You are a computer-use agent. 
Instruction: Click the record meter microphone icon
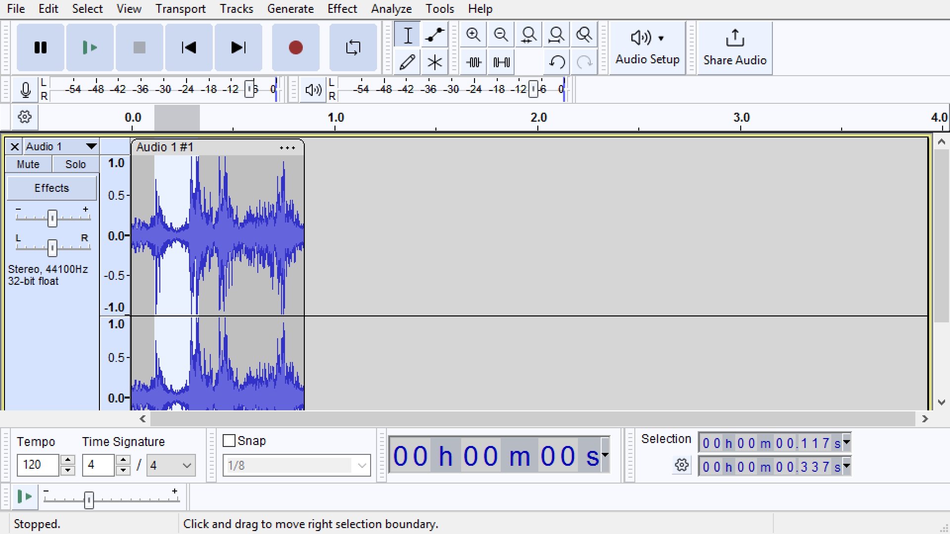point(25,89)
